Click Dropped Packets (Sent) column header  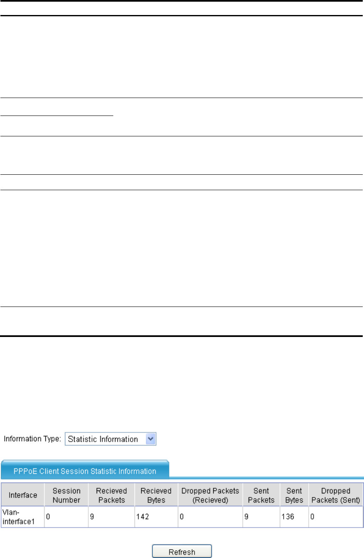(336, 495)
